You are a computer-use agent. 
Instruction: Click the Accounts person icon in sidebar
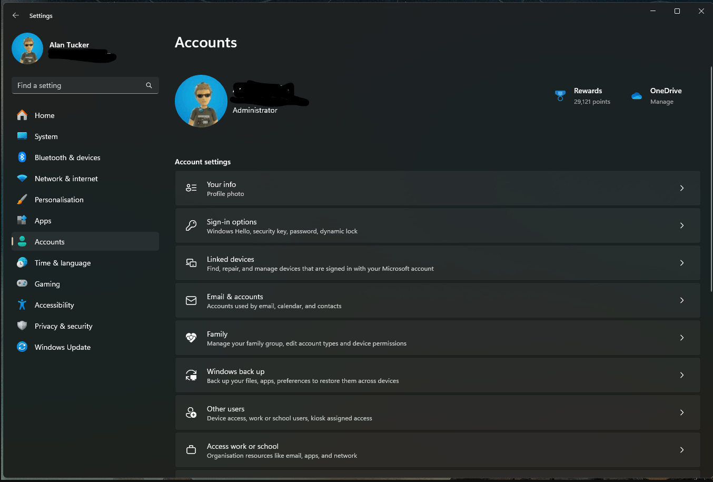[x=22, y=242]
